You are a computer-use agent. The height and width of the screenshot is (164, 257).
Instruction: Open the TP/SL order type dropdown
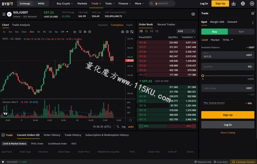coord(228,40)
